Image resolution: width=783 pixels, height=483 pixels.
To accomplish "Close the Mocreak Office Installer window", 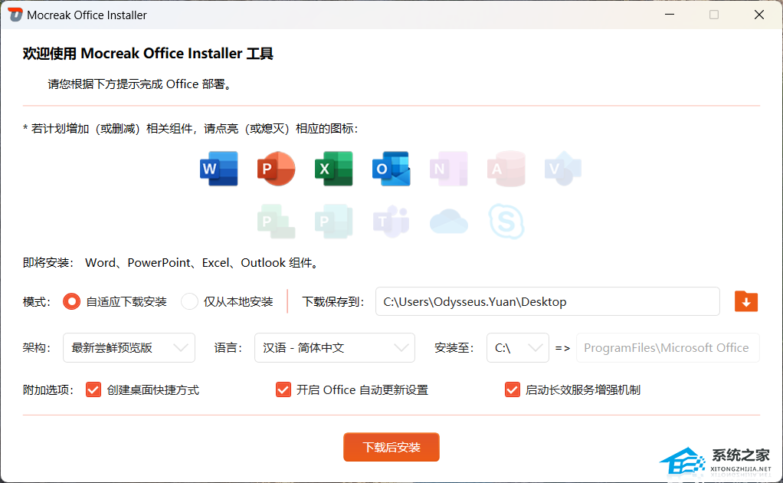I will point(759,15).
